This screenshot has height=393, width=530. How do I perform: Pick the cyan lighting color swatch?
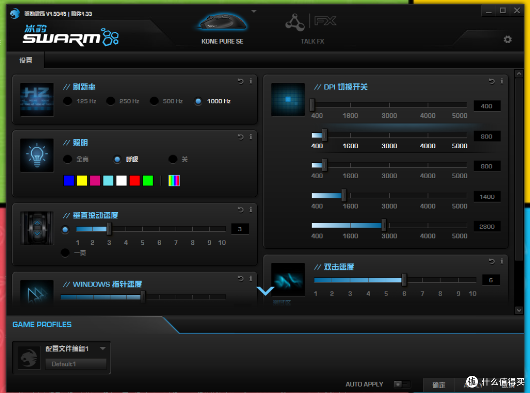click(108, 181)
